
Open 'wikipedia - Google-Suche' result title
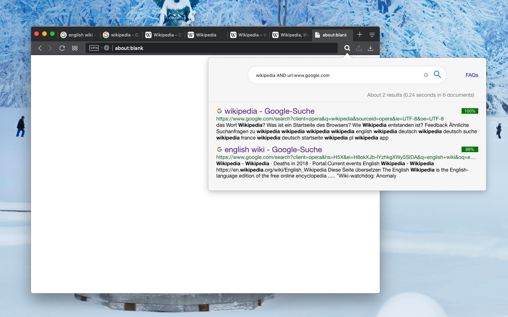click(269, 111)
